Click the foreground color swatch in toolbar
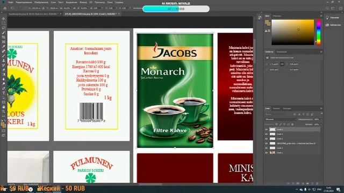 pyautogui.click(x=3, y=124)
